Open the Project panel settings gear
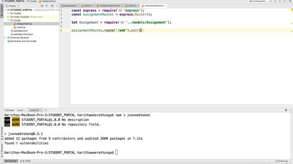Image resolution: width=293 pixels, height=164 pixels. pyautogui.click(x=52, y=6)
